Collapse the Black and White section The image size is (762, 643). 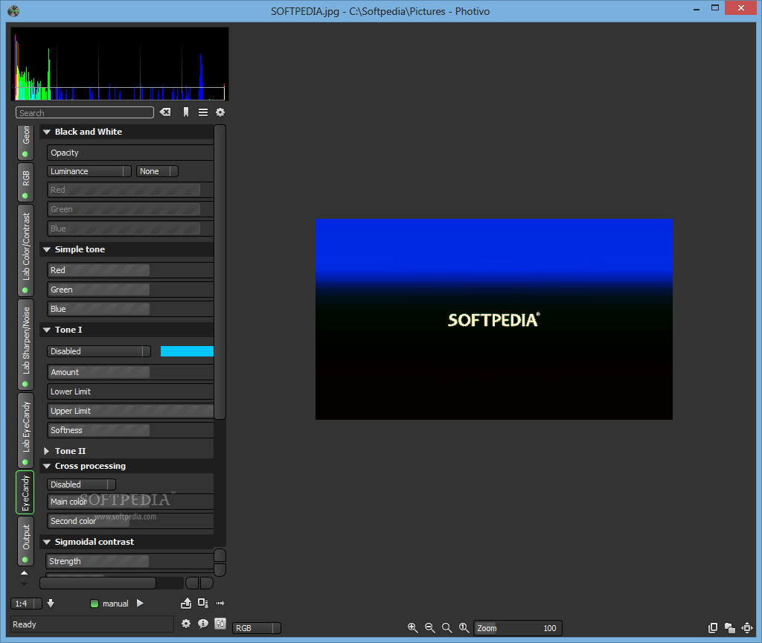tap(47, 132)
